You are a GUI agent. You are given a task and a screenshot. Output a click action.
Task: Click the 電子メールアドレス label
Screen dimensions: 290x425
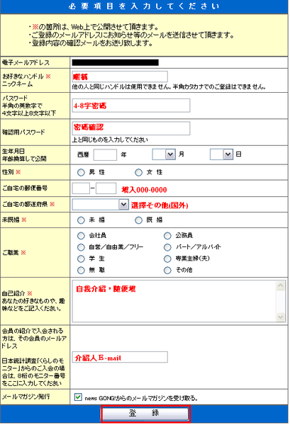(26, 62)
